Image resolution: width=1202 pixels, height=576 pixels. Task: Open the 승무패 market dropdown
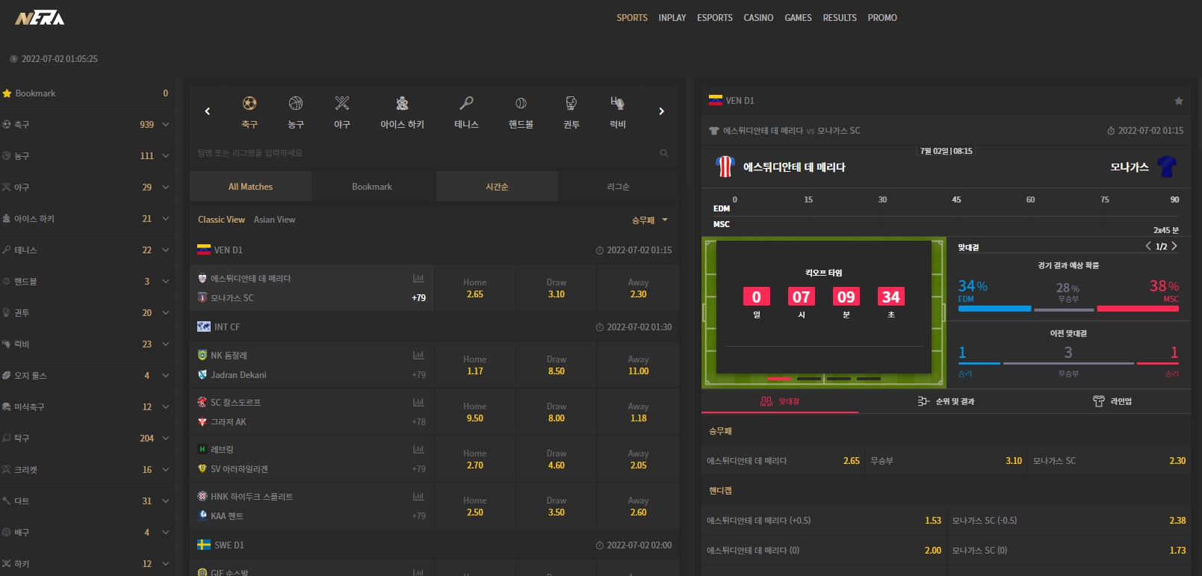tap(650, 220)
